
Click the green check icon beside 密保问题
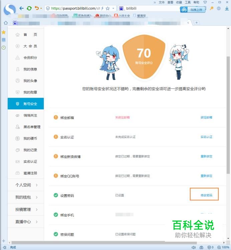click(56, 234)
